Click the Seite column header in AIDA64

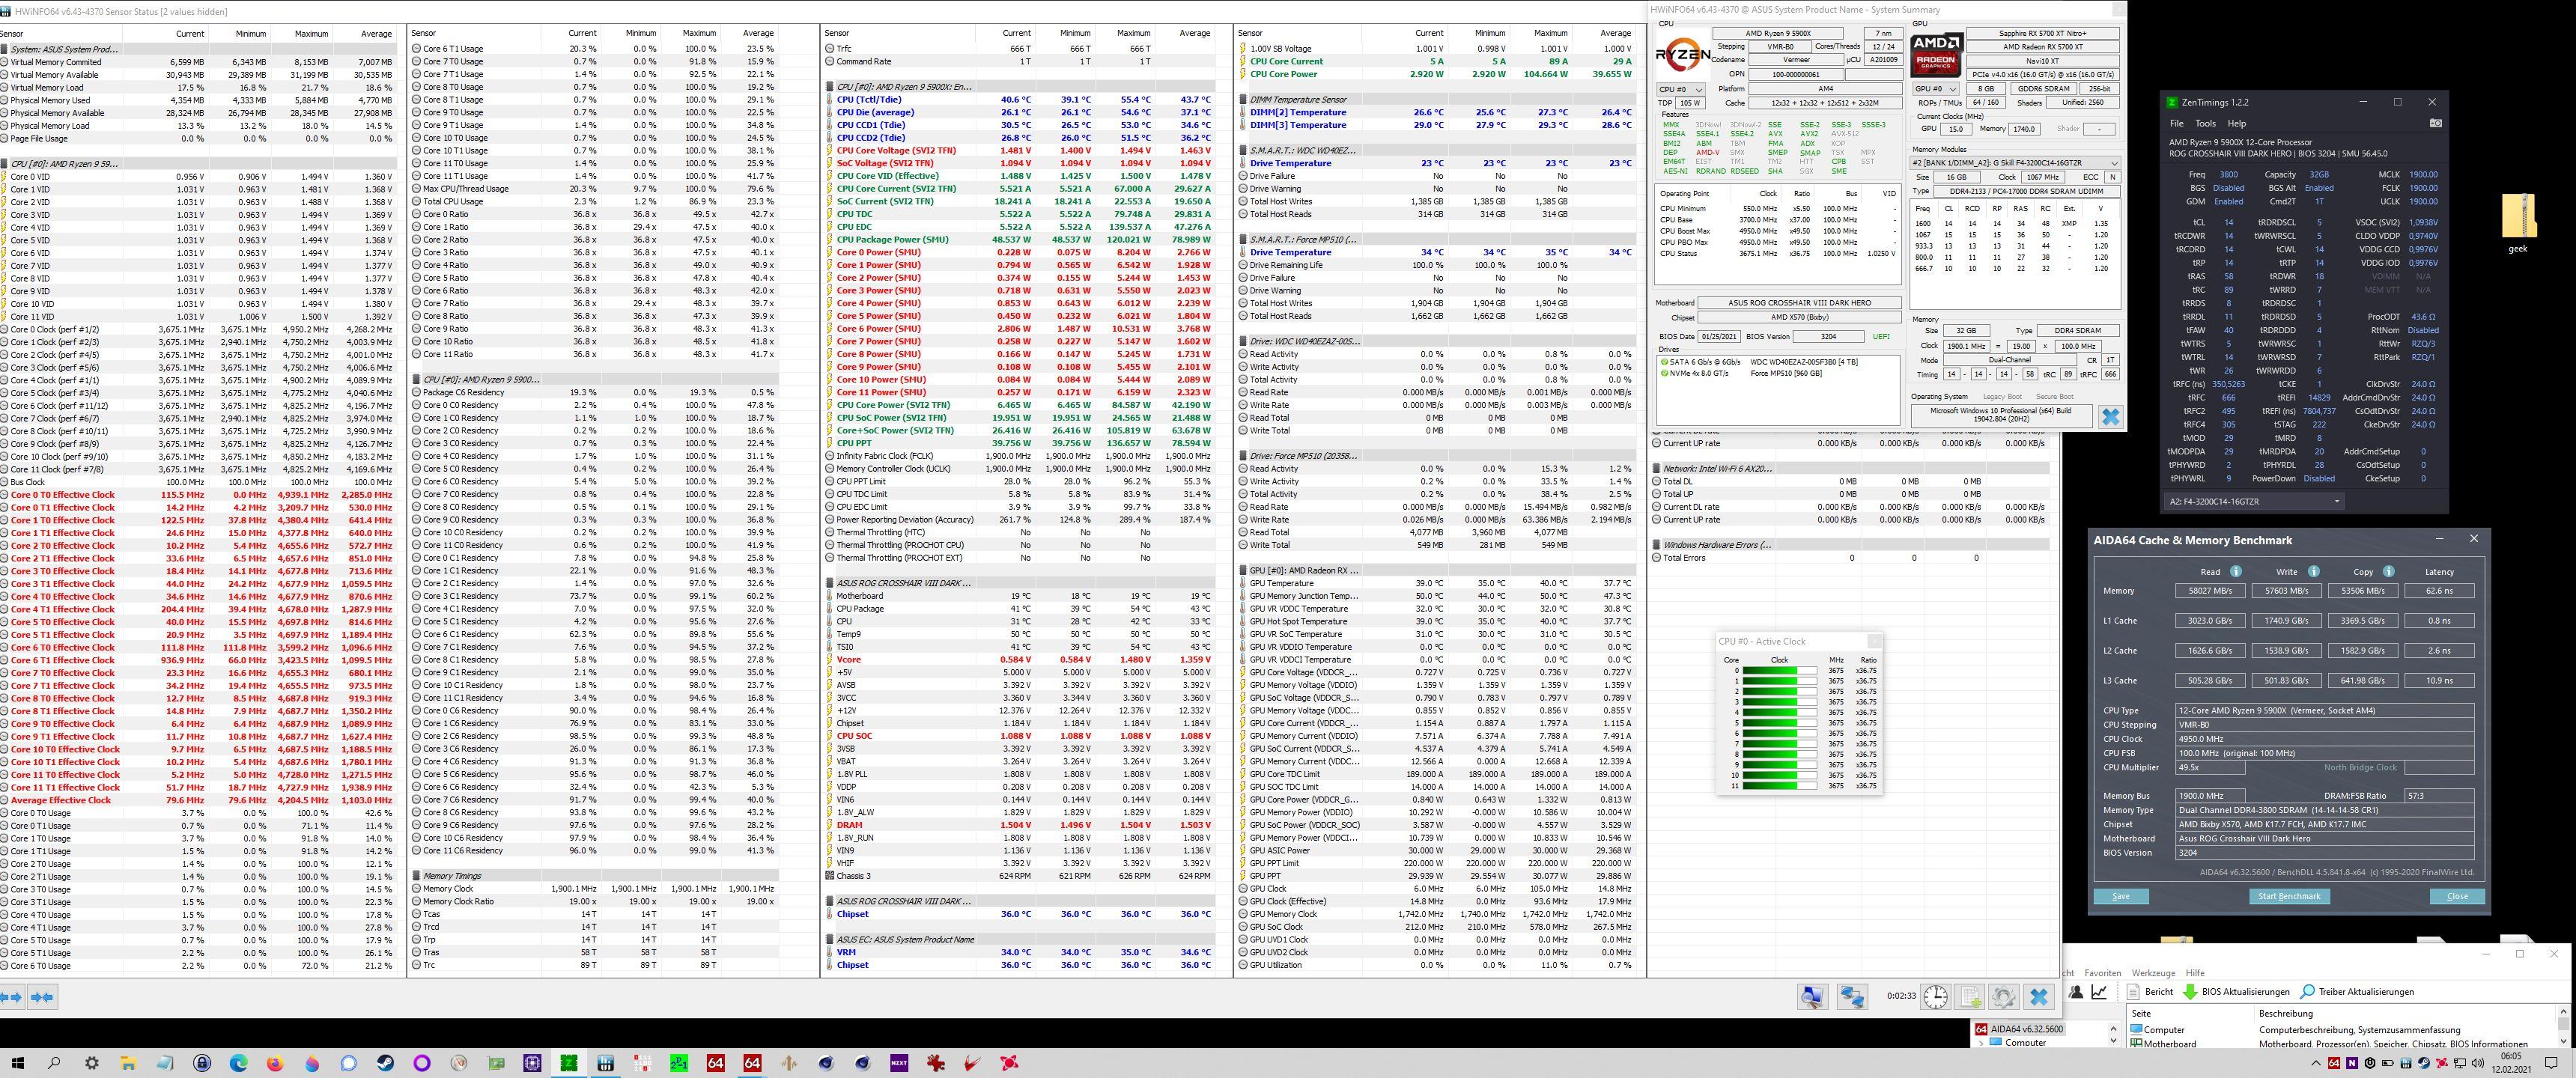[2190, 1014]
